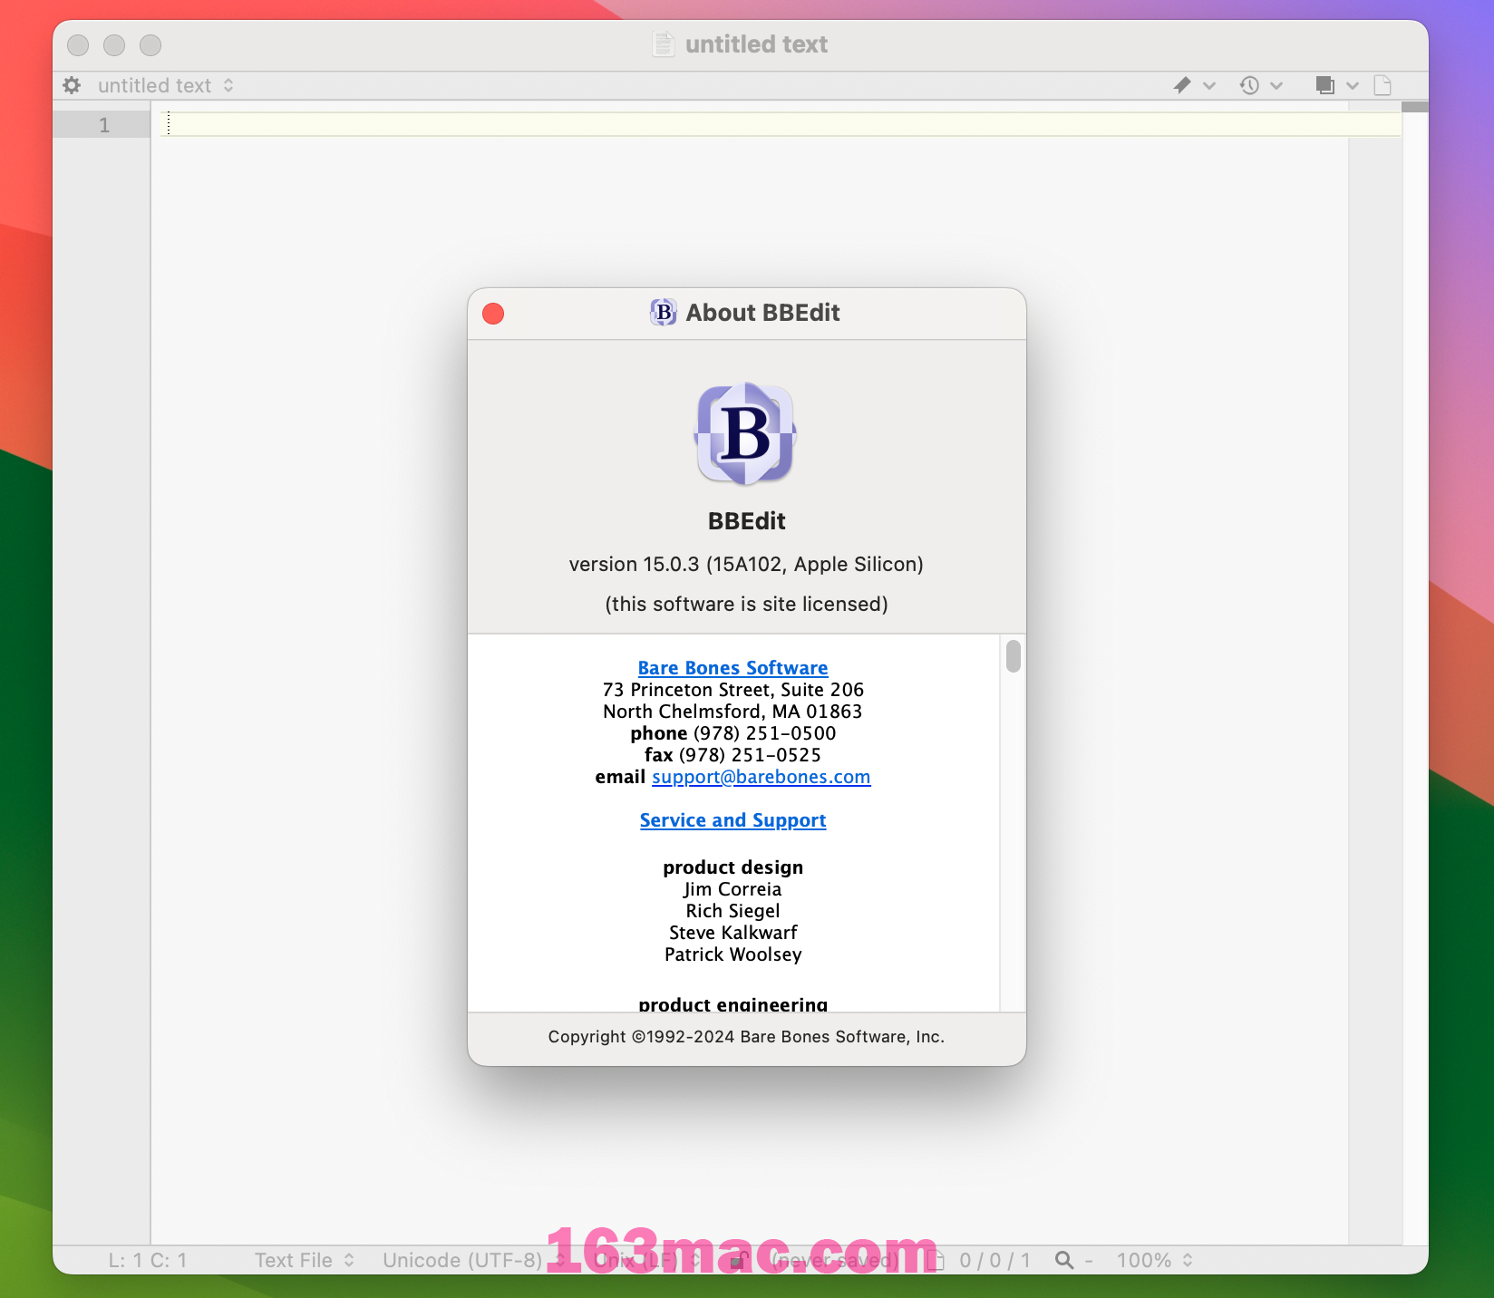This screenshot has height=1298, width=1494.
Task: Click 'North Chelmsford, MA 01863'
Action: click(x=732, y=712)
